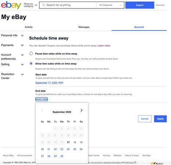Open the Learn more link

104,46
